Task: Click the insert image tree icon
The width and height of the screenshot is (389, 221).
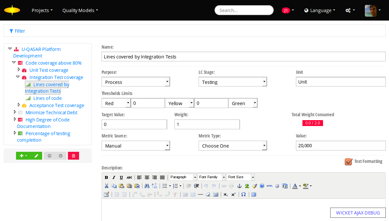Action: click(x=247, y=186)
